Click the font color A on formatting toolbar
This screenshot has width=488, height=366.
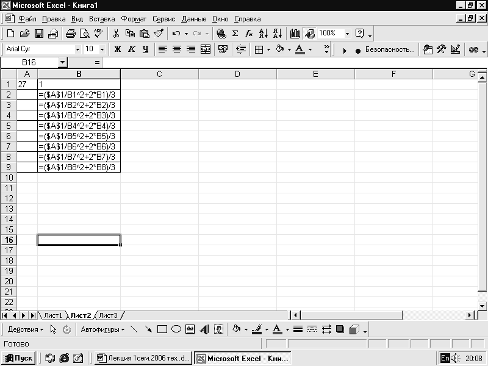[x=300, y=49]
